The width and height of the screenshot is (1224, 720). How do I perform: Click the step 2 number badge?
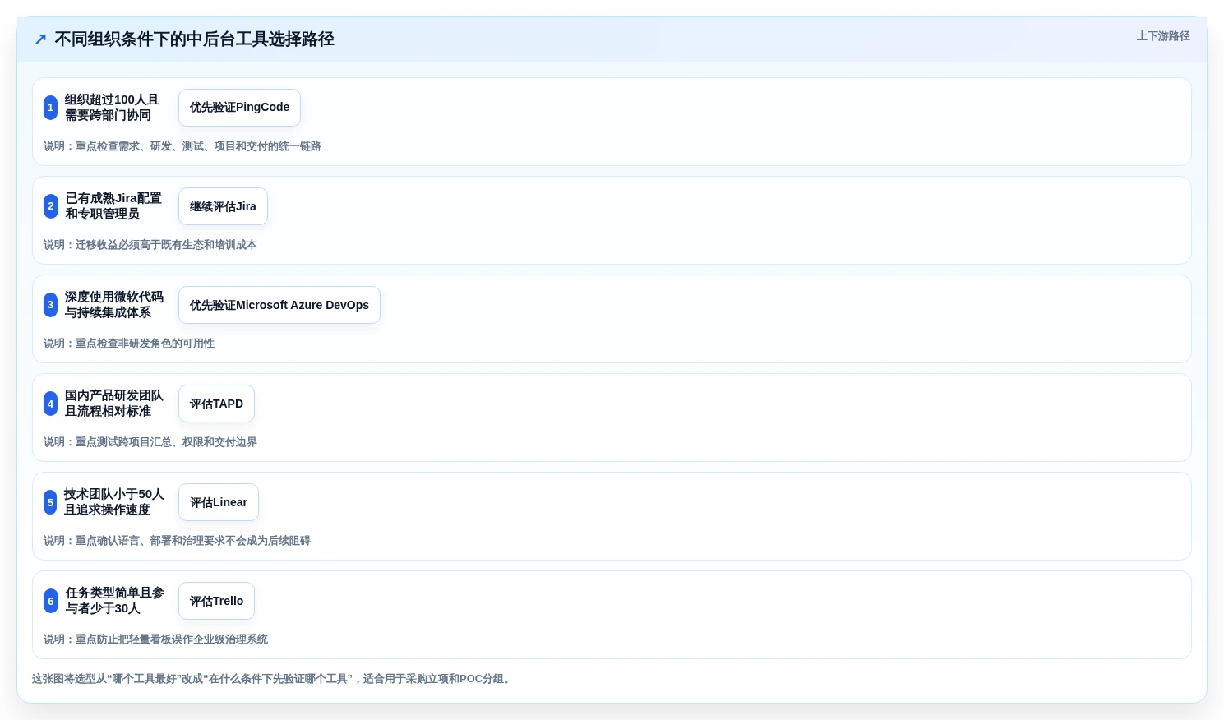[x=50, y=206]
